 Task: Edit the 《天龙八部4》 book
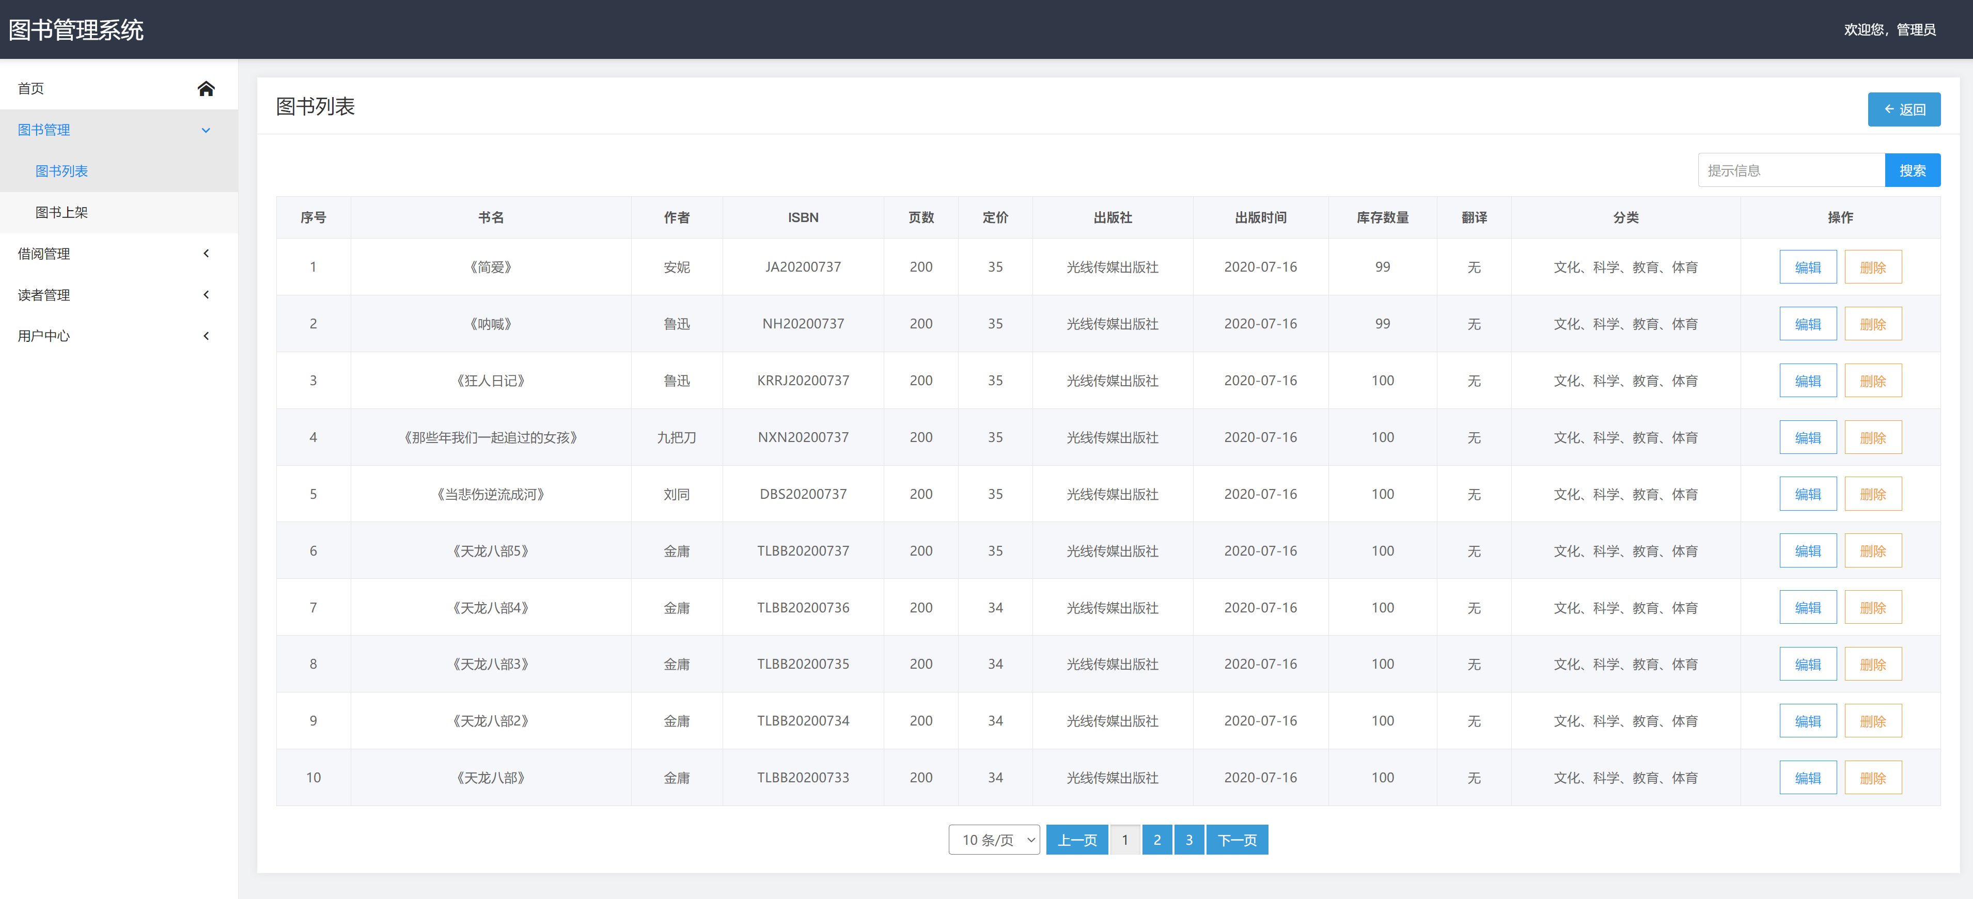coord(1808,607)
